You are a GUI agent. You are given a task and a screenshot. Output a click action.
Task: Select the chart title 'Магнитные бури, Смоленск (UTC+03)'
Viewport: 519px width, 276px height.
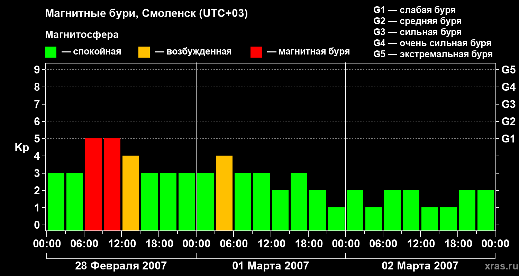click(147, 14)
